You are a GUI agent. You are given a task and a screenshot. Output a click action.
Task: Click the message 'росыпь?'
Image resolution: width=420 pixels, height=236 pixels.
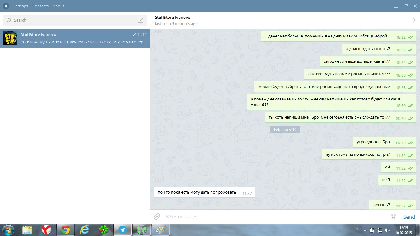(393, 205)
